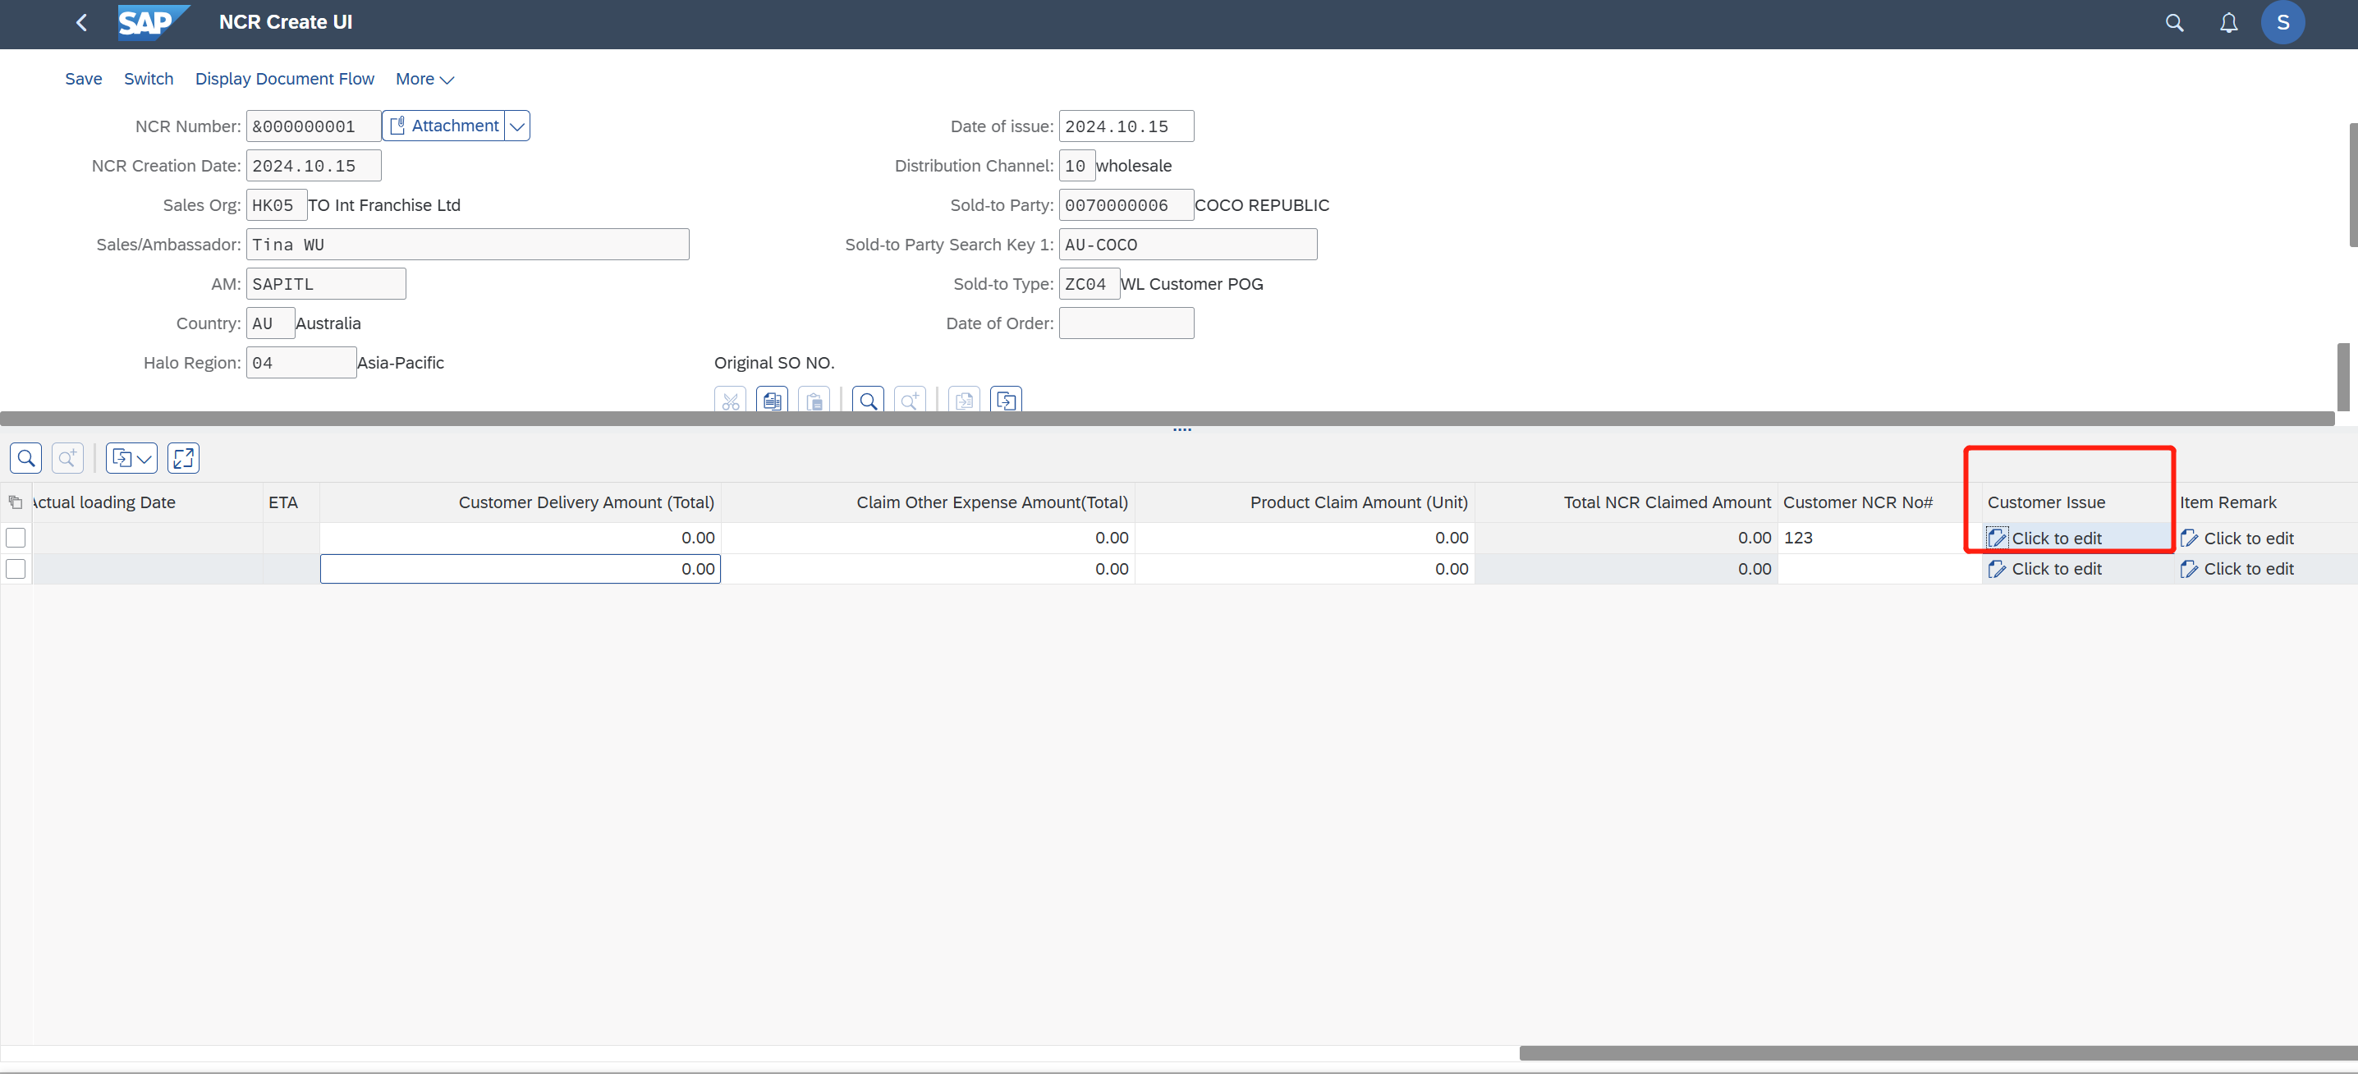Tick the second table row checkbox

click(x=16, y=568)
